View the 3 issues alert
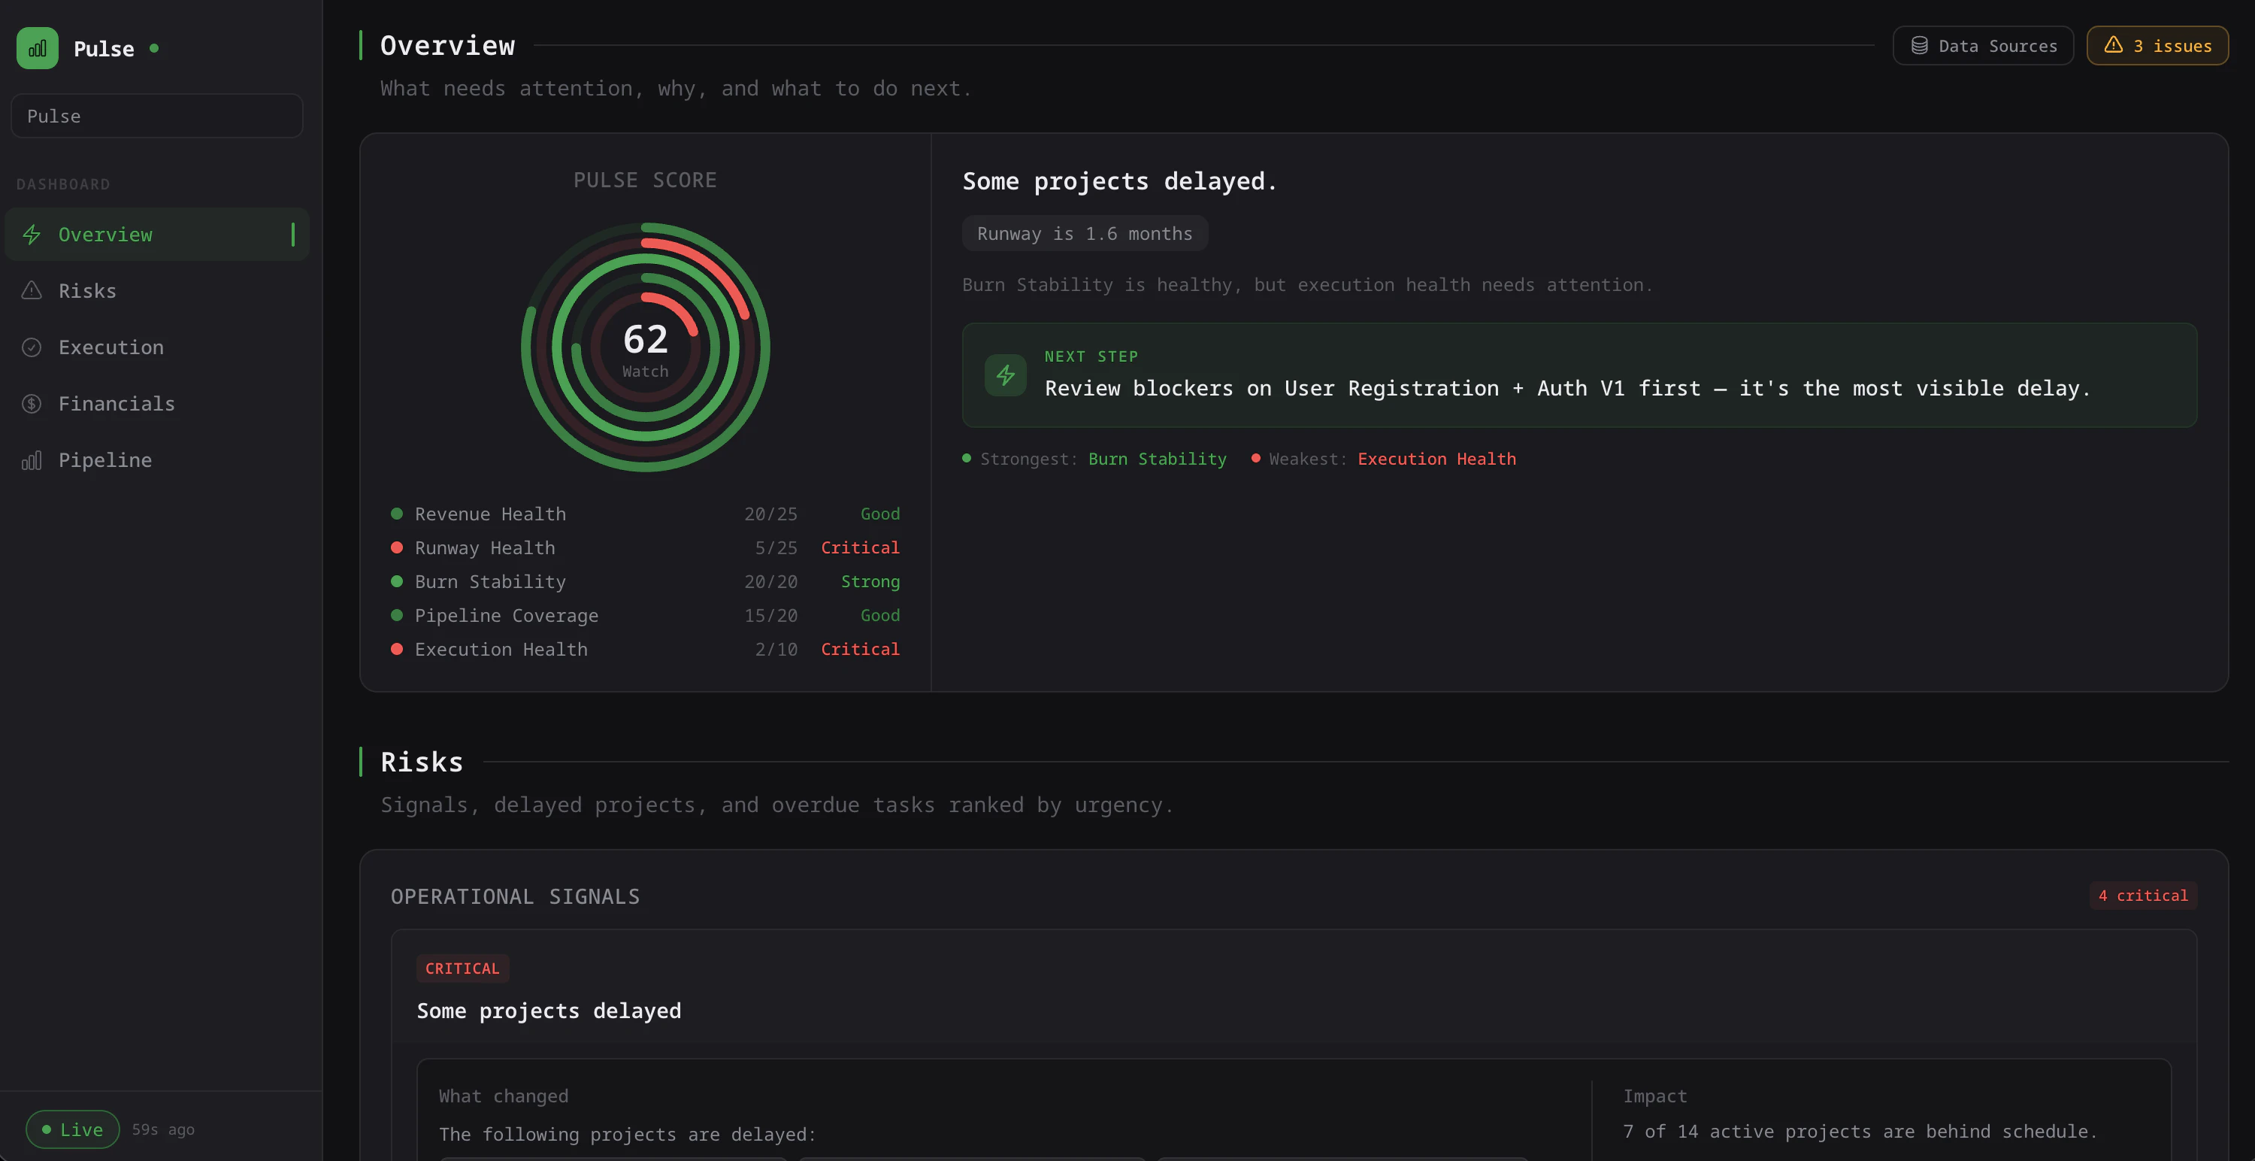2255x1161 pixels. click(2157, 44)
